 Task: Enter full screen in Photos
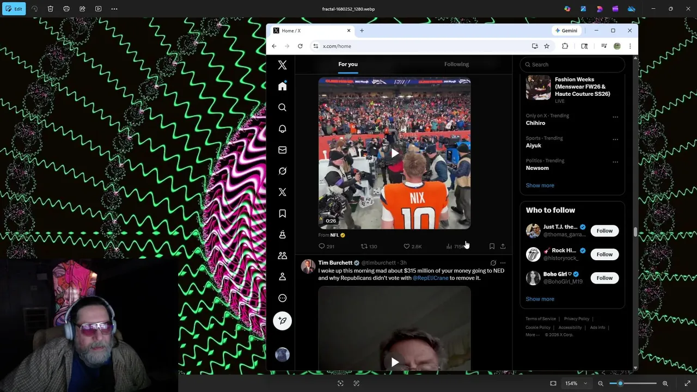[687, 383]
